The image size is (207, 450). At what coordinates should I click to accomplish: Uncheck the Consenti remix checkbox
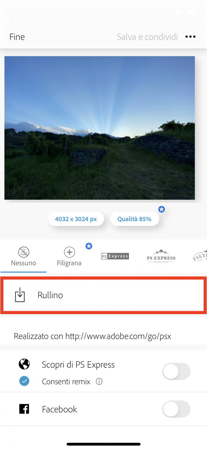[x=24, y=381]
